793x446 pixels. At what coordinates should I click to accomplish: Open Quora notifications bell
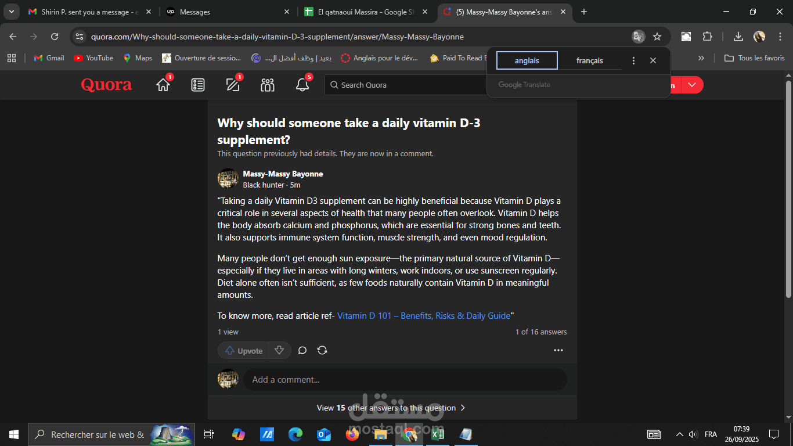302,85
